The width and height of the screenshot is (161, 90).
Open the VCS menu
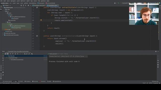(39, 1)
